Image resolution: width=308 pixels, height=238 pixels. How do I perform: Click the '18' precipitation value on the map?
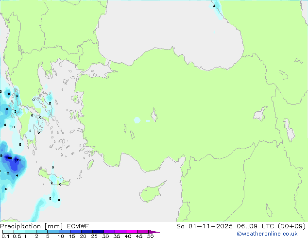pyautogui.click(x=18, y=160)
